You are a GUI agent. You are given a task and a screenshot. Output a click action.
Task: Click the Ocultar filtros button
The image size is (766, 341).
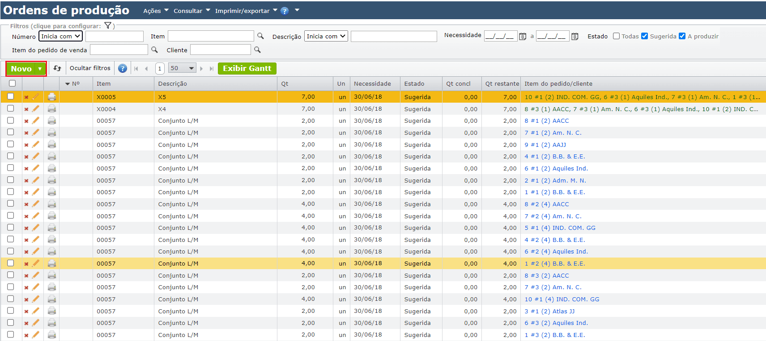click(90, 68)
